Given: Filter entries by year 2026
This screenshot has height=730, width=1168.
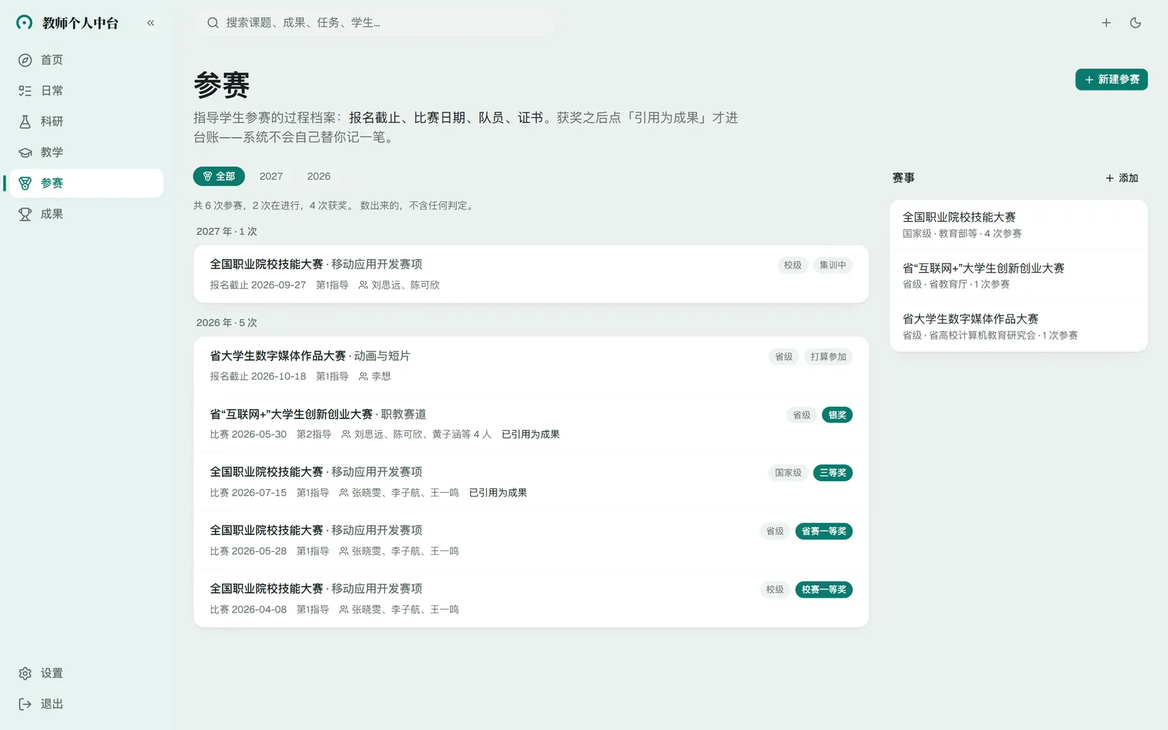Looking at the screenshot, I should point(318,176).
